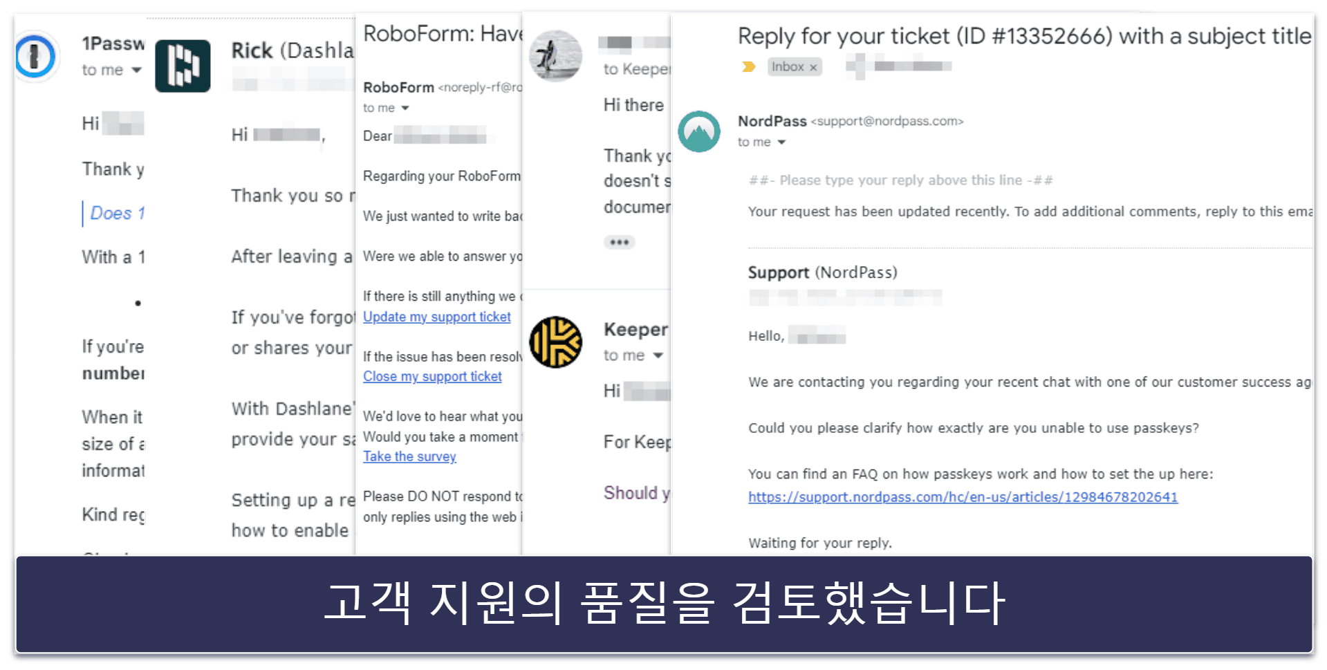Click 'Please type your reply above this line'

[x=900, y=180]
